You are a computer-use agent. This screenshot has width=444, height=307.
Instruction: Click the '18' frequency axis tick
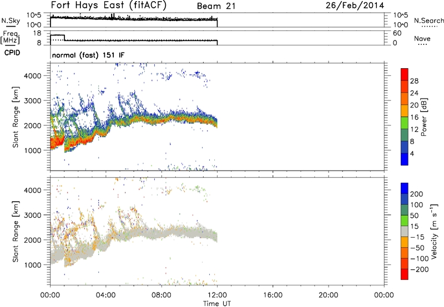(37, 33)
